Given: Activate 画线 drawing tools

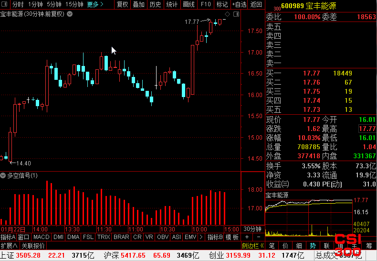Looking at the screenshot, I should click(x=189, y=4).
